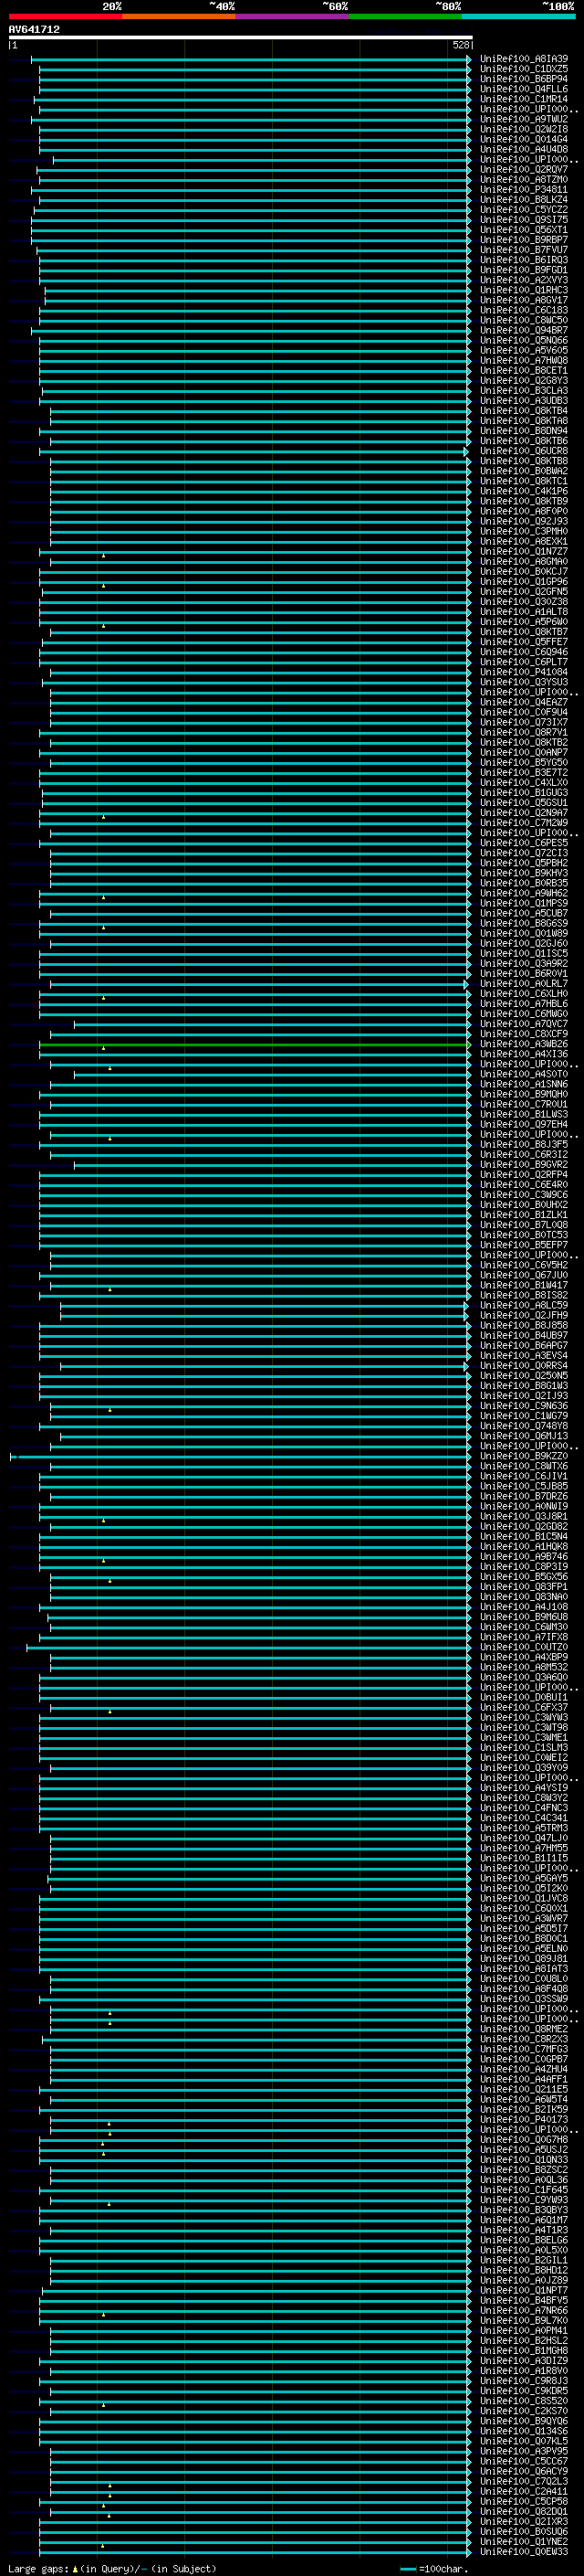584x2576 pixels.
Task: Select the purple ~60% identity color segment
Action: point(293,16)
